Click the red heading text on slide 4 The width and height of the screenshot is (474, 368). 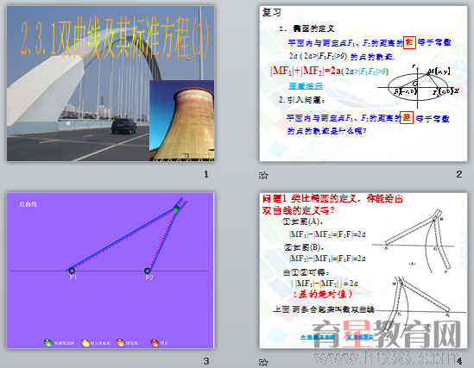pyautogui.click(x=332, y=204)
